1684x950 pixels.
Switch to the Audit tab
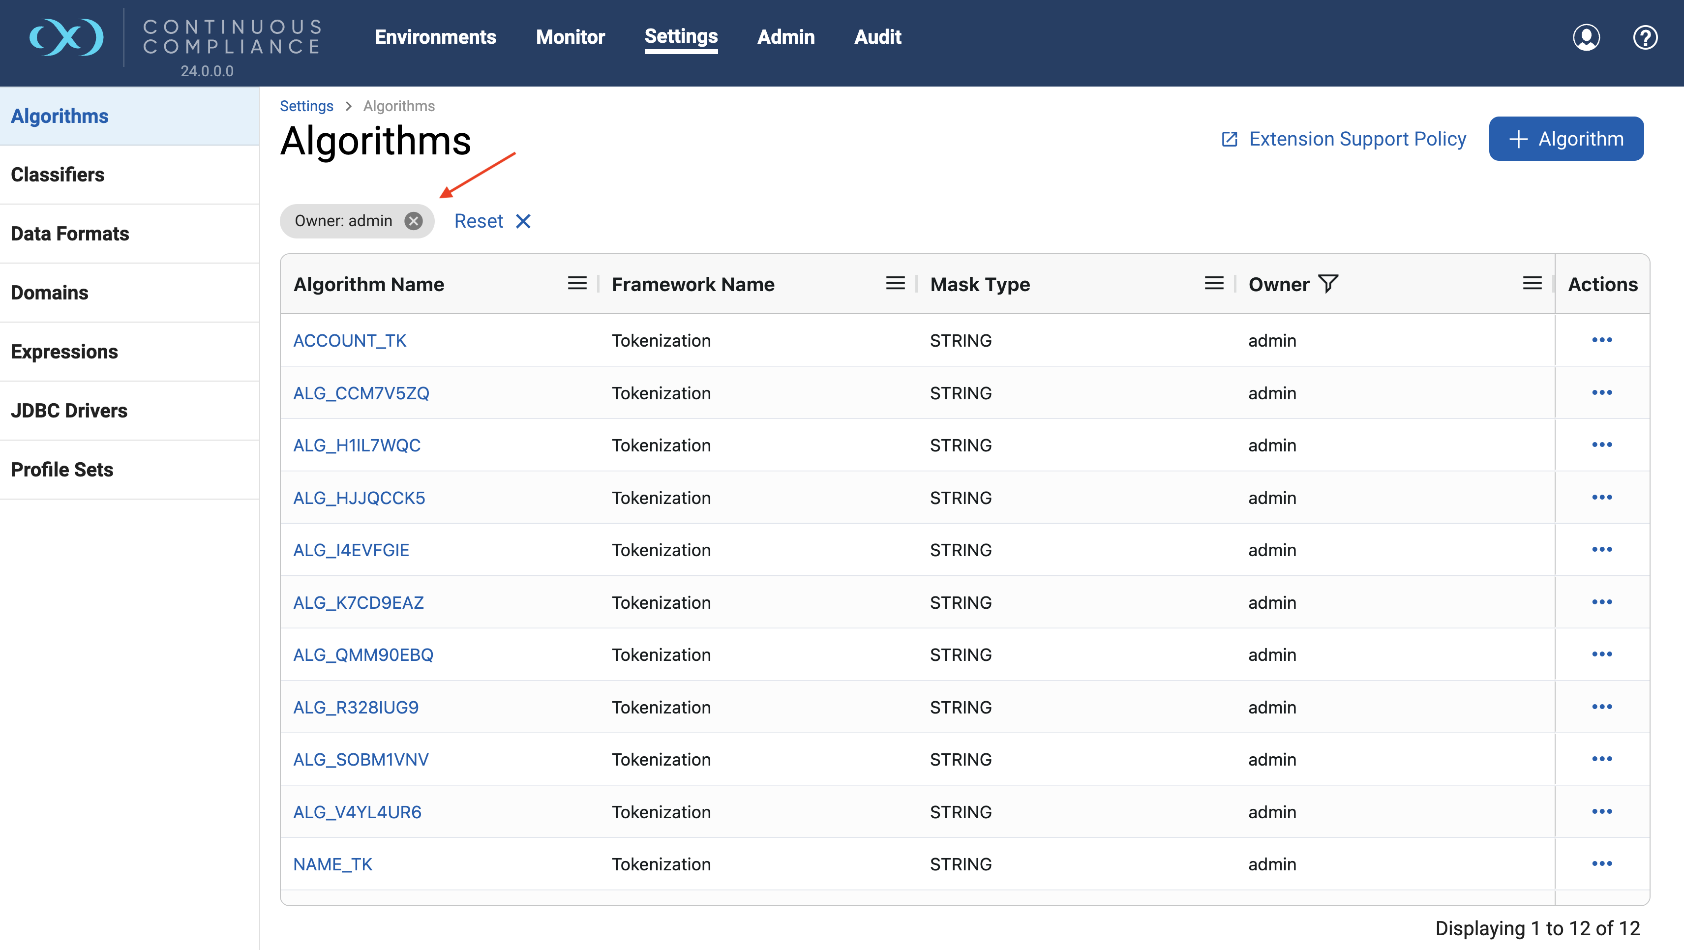[877, 37]
